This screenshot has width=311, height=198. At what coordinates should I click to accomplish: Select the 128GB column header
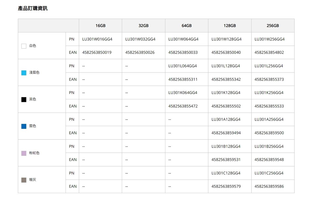[x=230, y=26]
